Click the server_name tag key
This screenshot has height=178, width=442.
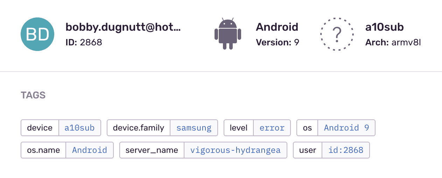(152, 150)
